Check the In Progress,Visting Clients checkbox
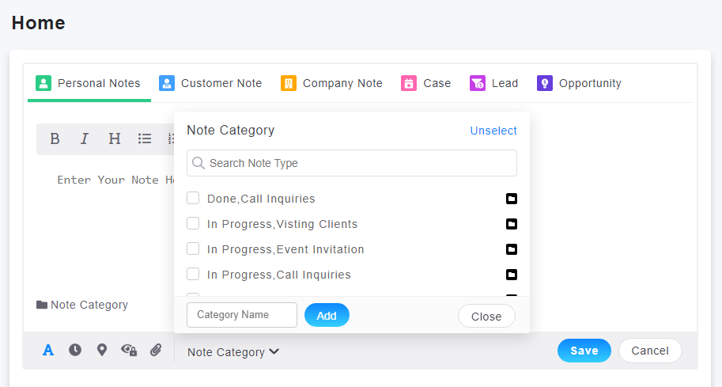The height and width of the screenshot is (387, 722). [193, 224]
